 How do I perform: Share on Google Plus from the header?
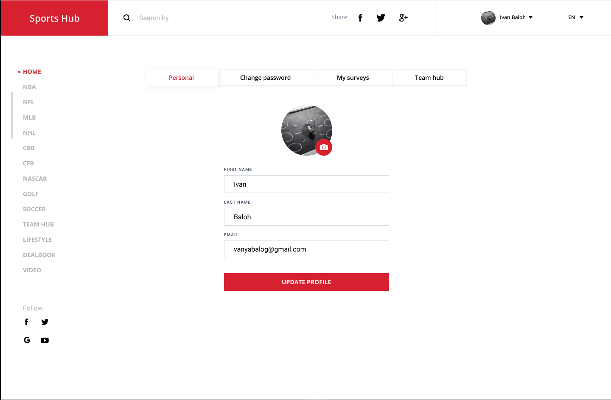(403, 18)
